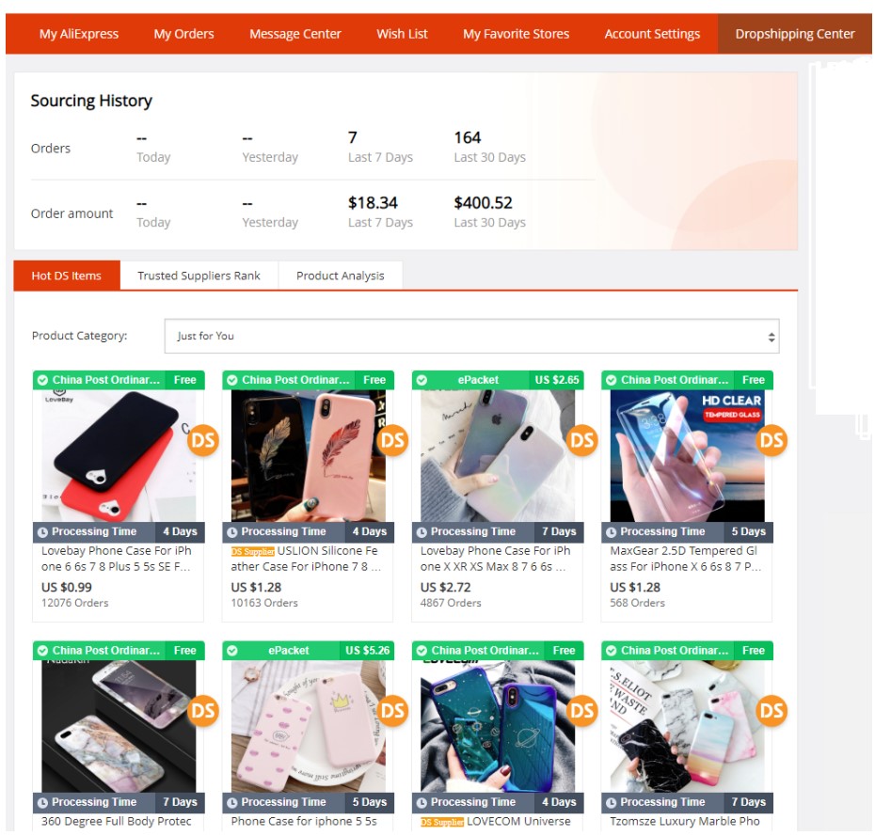
Task: Open the Tzomsze Luxury Marble Pho title
Action: coord(685,822)
